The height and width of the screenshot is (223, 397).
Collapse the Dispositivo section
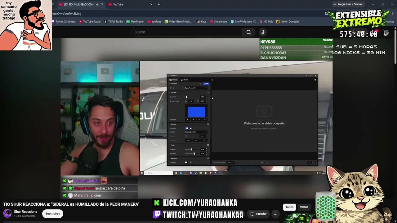[170, 84]
